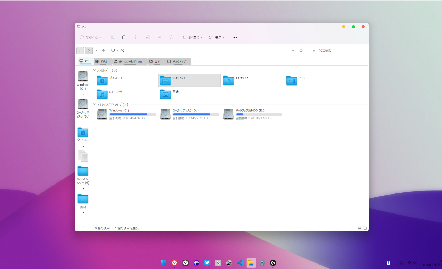Open the 並べ替え sort dropdown
442x269 pixels.
click(x=192, y=37)
